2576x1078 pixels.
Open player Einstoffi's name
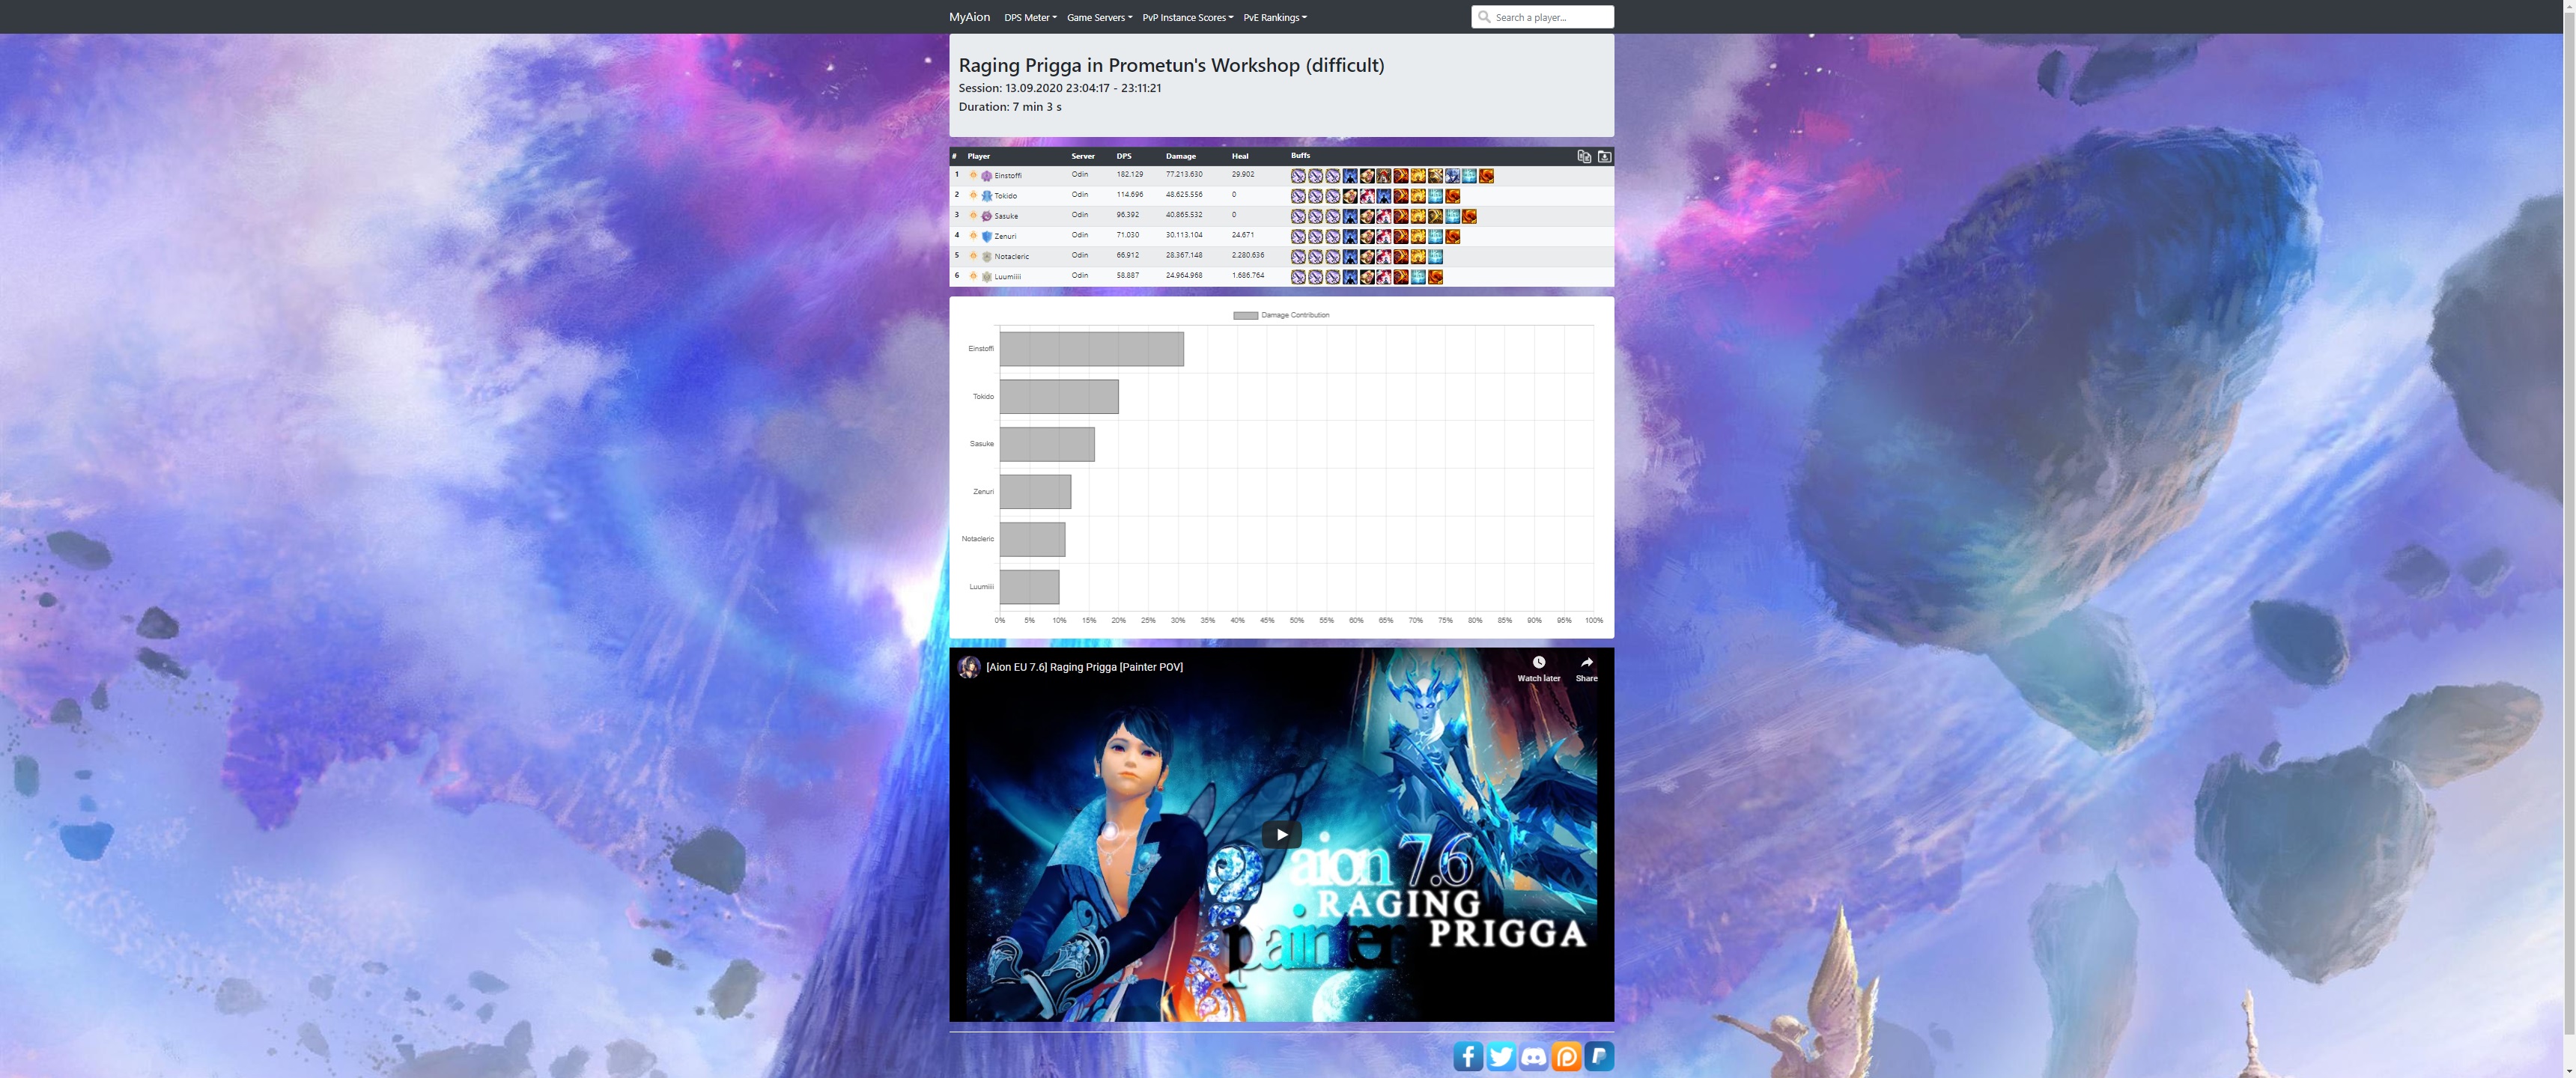tap(1007, 176)
